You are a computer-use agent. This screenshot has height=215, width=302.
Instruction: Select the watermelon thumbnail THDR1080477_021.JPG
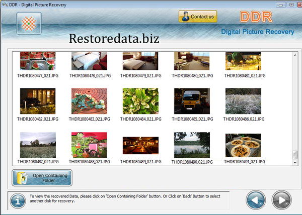[x=38, y=61]
